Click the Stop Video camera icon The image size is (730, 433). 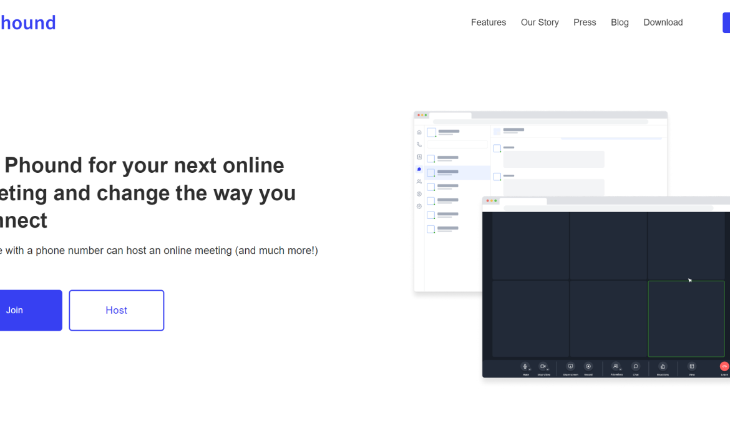pos(543,366)
